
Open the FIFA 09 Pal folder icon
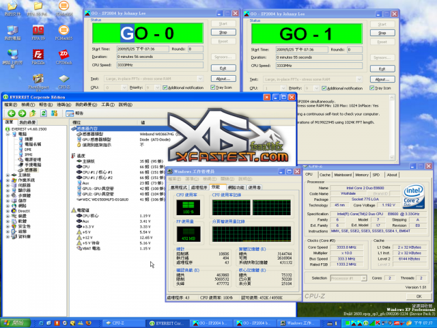(x=38, y=8)
